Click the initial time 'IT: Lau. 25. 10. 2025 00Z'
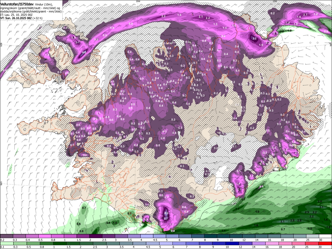The width and height of the screenshot is (332, 249). tap(16, 15)
